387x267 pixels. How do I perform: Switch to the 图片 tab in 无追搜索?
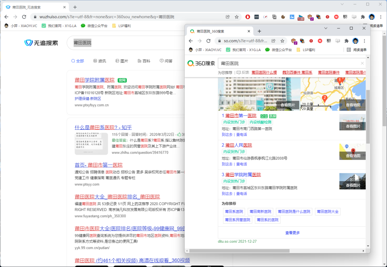click(x=122, y=61)
